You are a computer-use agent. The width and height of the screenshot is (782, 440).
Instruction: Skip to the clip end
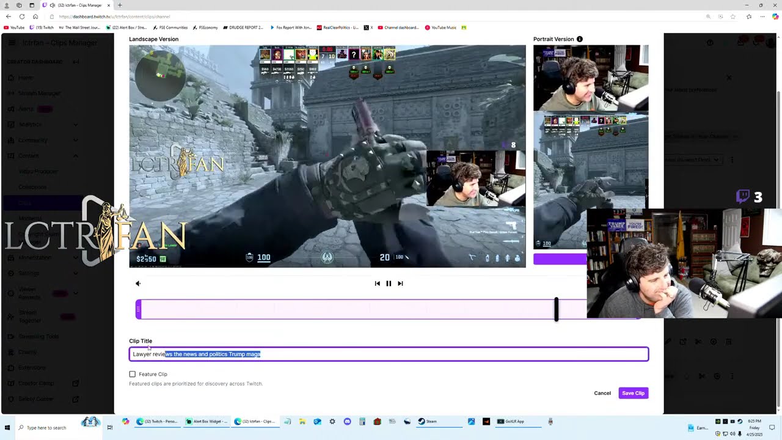point(400,284)
